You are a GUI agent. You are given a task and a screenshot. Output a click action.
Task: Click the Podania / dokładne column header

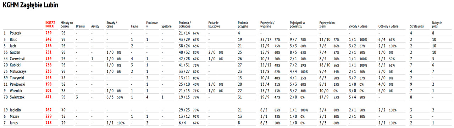click(186, 24)
